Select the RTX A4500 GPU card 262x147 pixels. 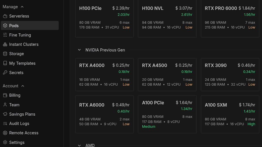(x=167, y=75)
